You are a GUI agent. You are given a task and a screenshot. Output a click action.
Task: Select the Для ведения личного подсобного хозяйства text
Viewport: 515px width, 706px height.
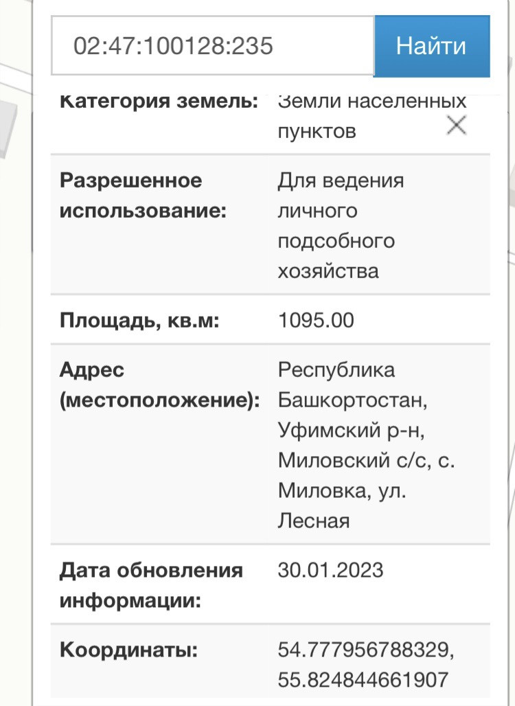[x=341, y=226]
